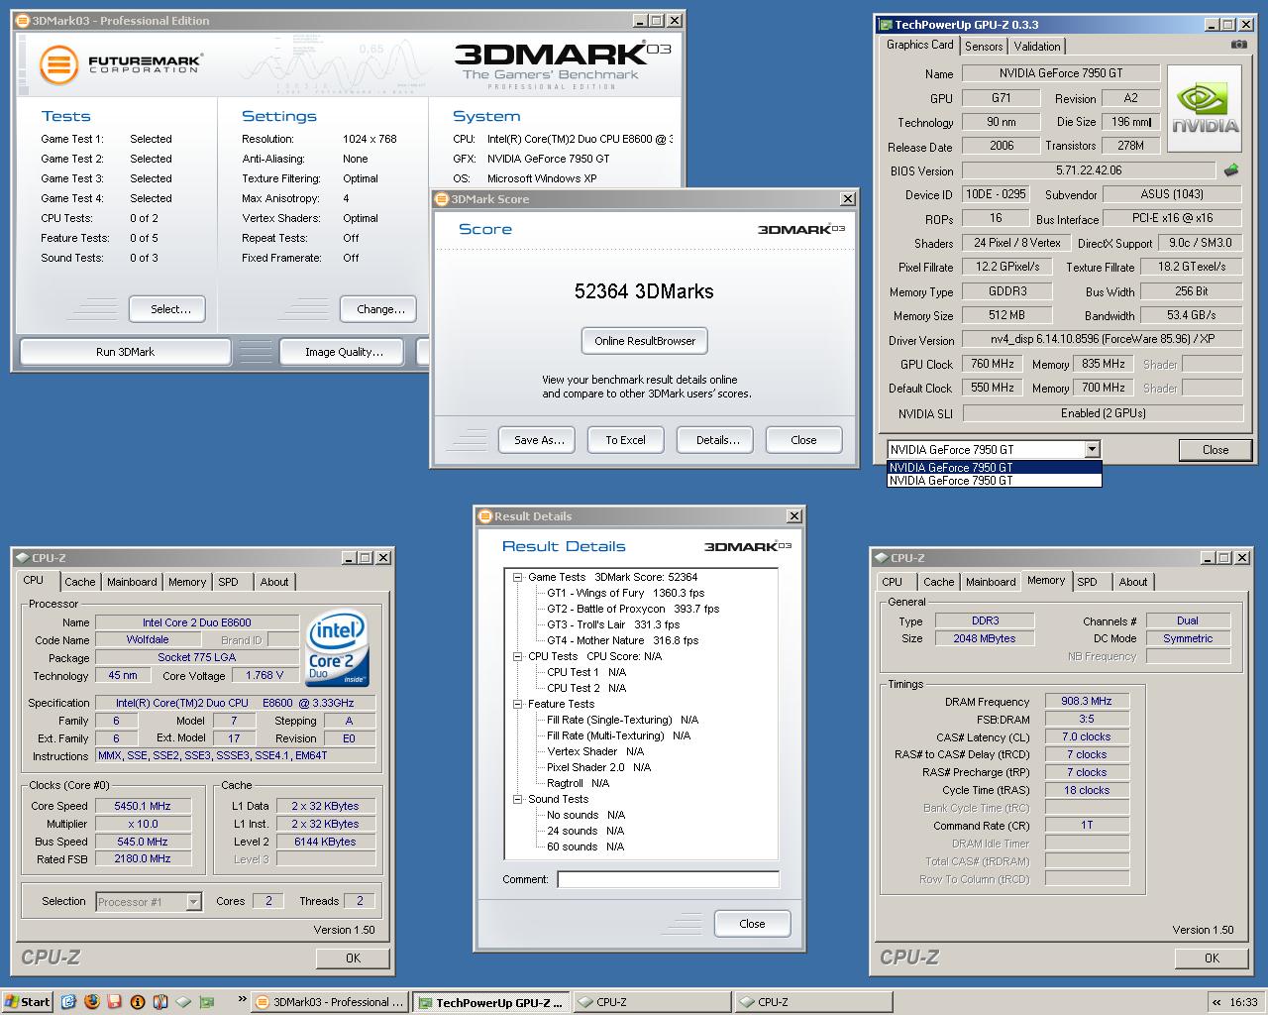Click the red floppy quick launch icon
1268x1015 pixels.
(x=114, y=1002)
